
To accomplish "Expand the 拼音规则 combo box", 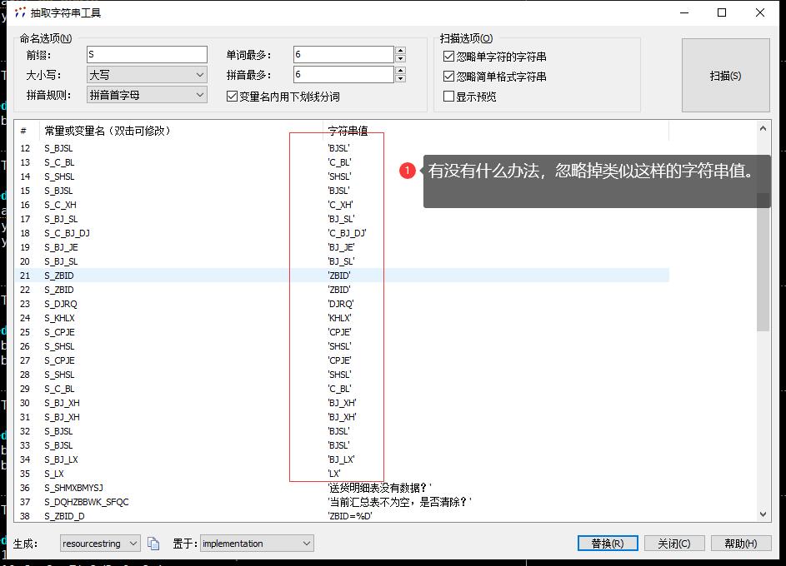I will [x=147, y=95].
